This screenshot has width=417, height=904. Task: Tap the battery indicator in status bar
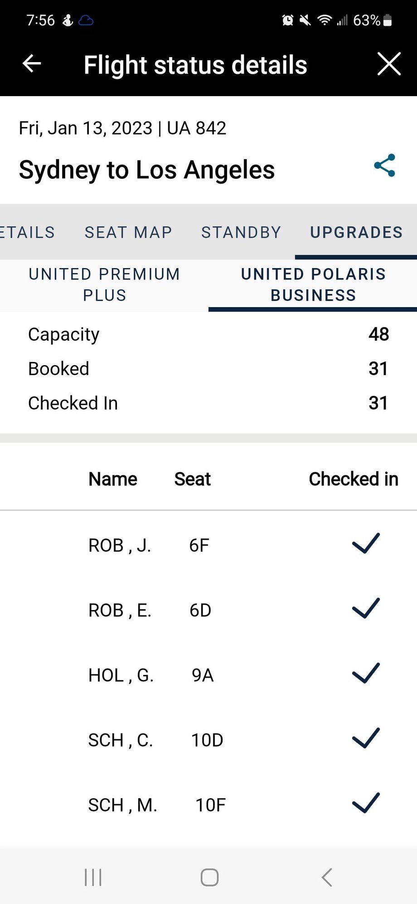point(388,20)
